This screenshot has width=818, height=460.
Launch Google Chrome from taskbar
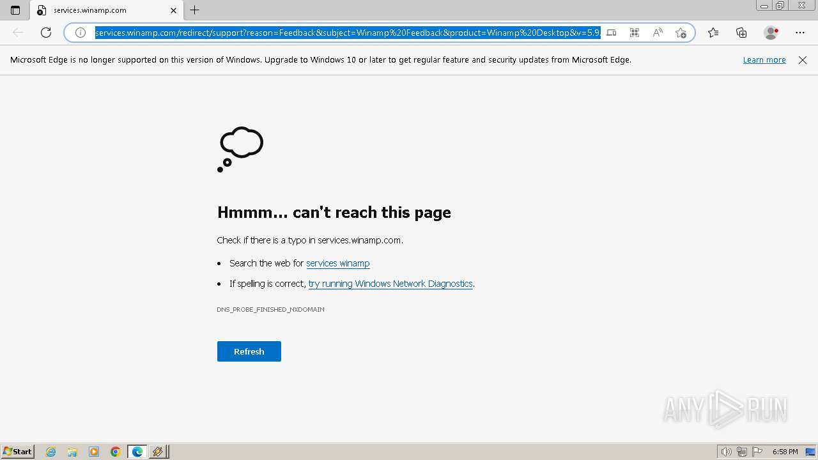(x=116, y=452)
